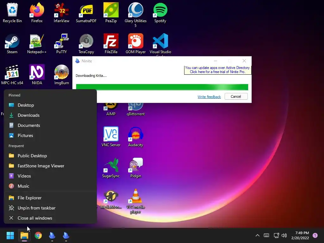Click File Explorer on the taskbar
Image resolution: width=324 pixels, height=243 pixels.
click(24, 235)
